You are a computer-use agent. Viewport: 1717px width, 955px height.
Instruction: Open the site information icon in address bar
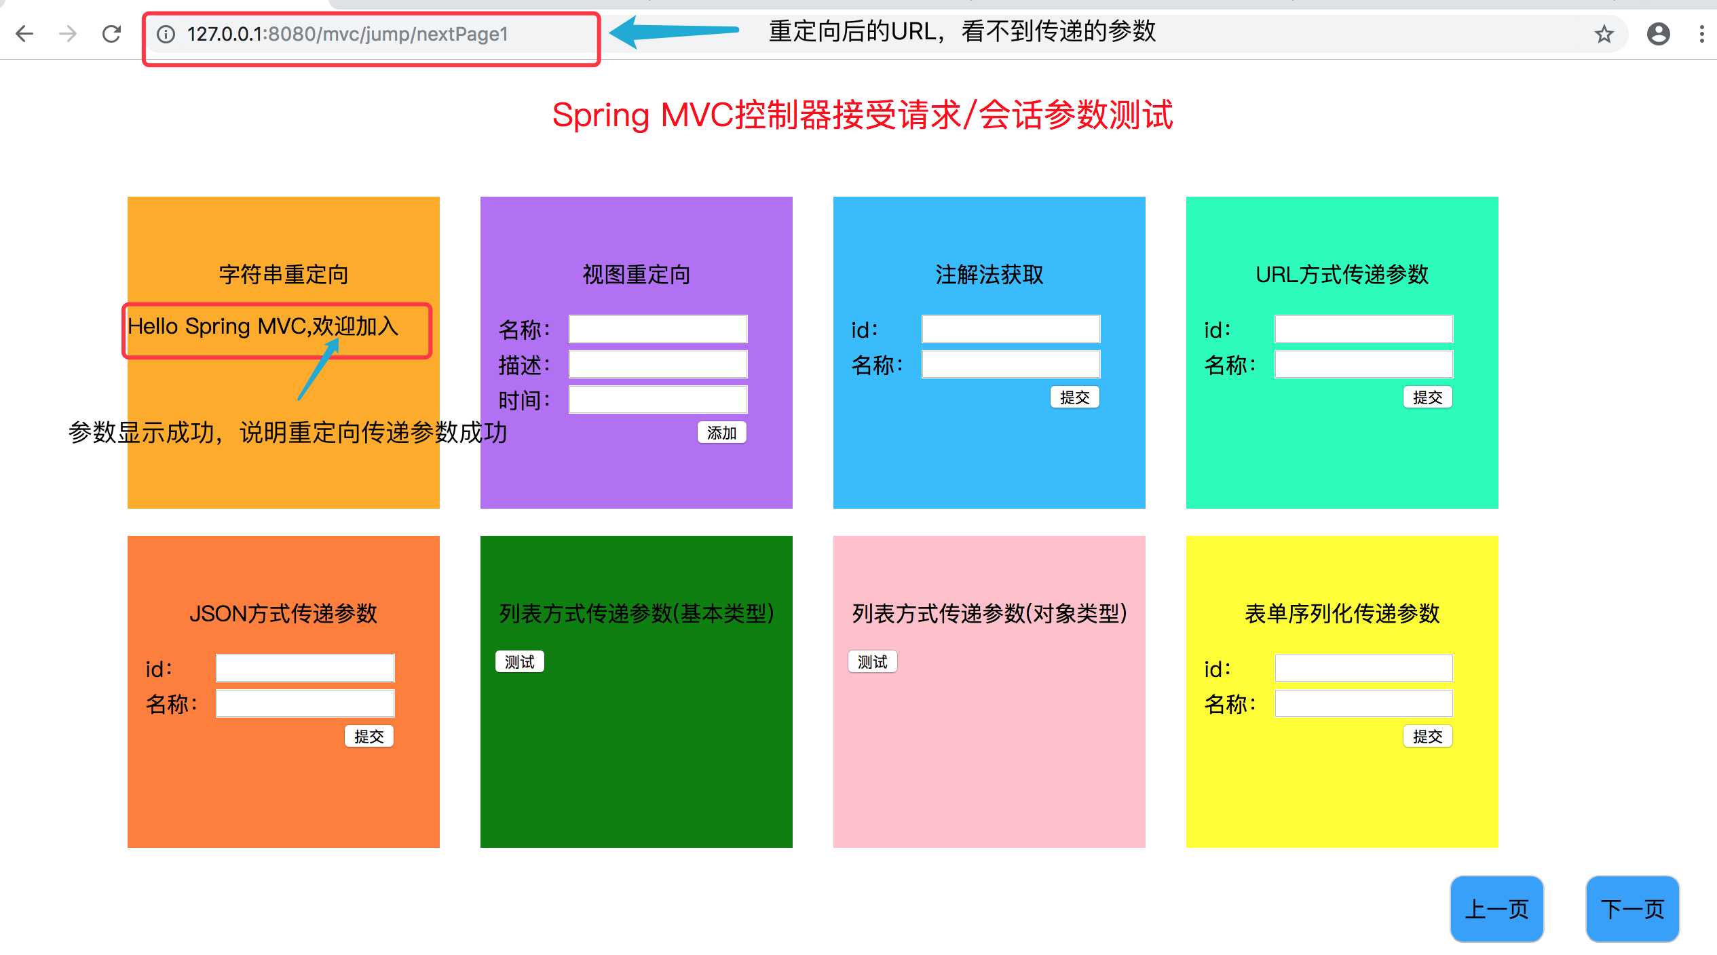click(x=166, y=34)
